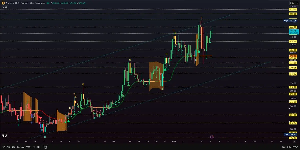This screenshot has width=300, height=150.
Task: Select the 1Y time range
Action: tap(34, 147)
